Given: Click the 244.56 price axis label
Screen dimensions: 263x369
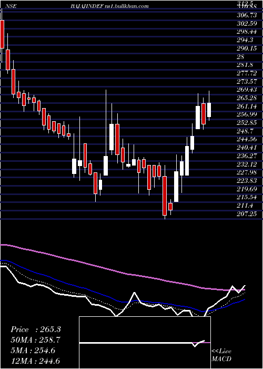Looking at the screenshot, I should tap(248, 139).
